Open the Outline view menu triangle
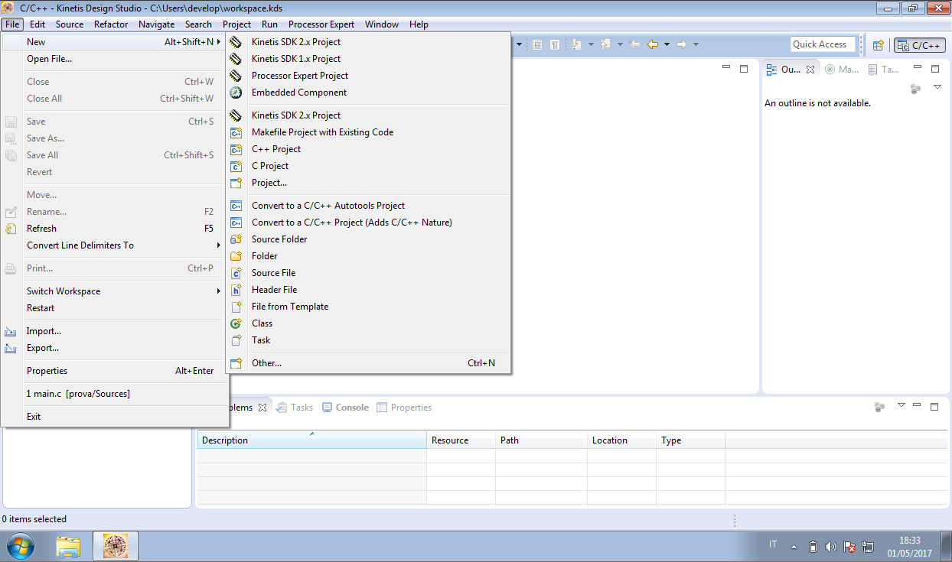952x562 pixels. point(937,87)
